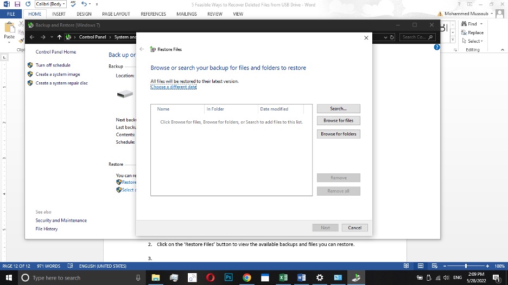Open Settings gear from the taskbar

tap(320, 277)
